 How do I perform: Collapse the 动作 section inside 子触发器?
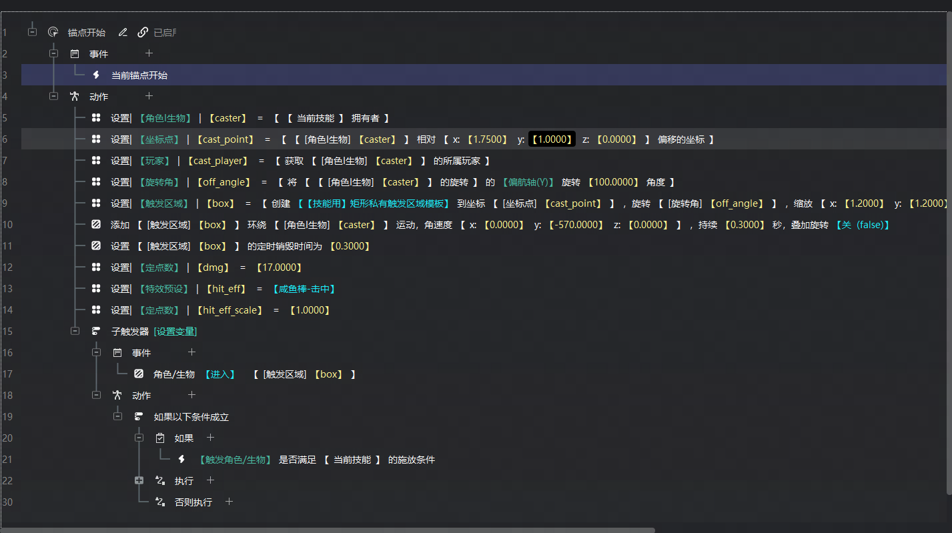pyautogui.click(x=97, y=395)
